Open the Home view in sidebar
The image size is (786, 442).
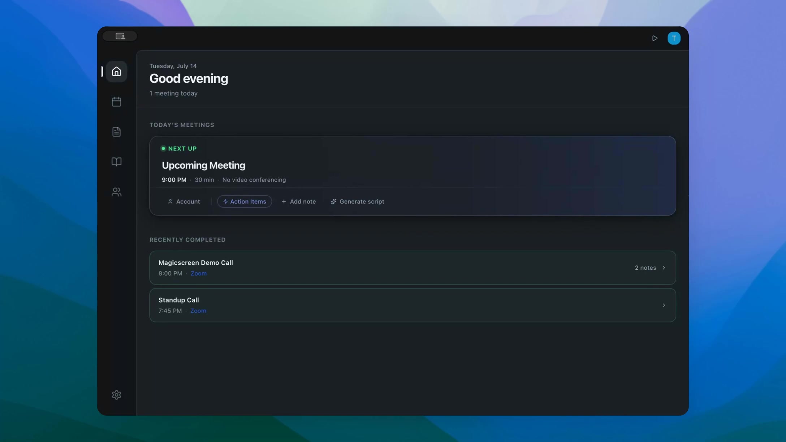click(x=116, y=71)
